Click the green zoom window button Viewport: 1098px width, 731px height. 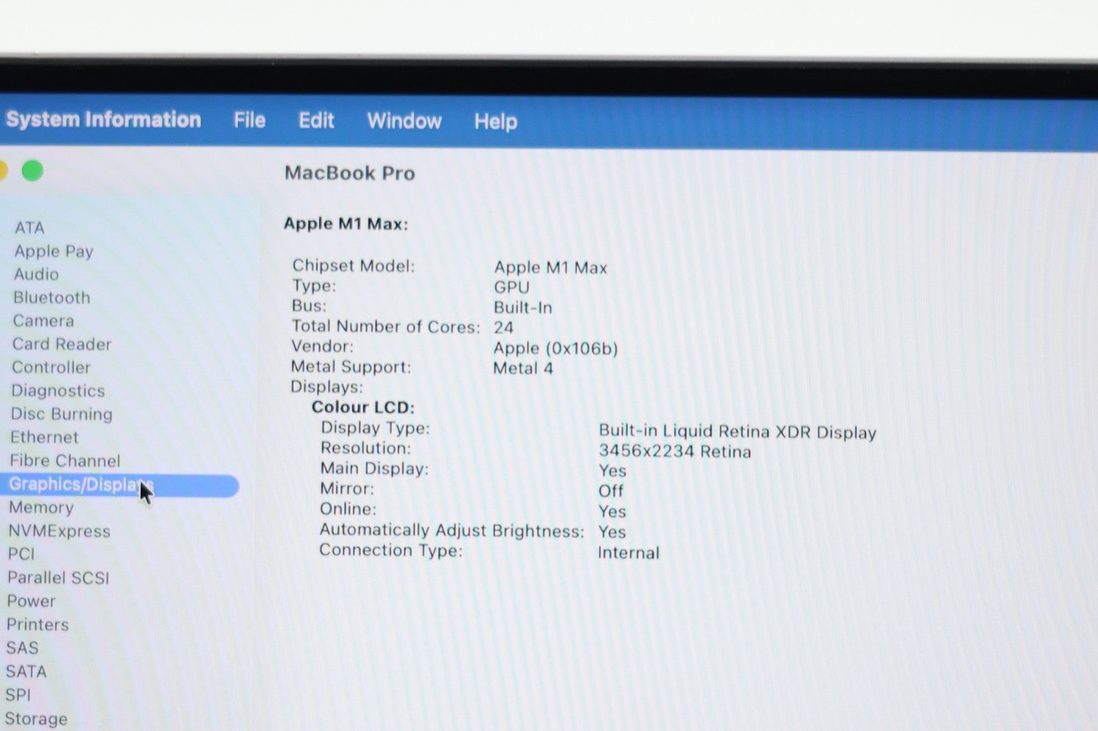click(x=32, y=171)
